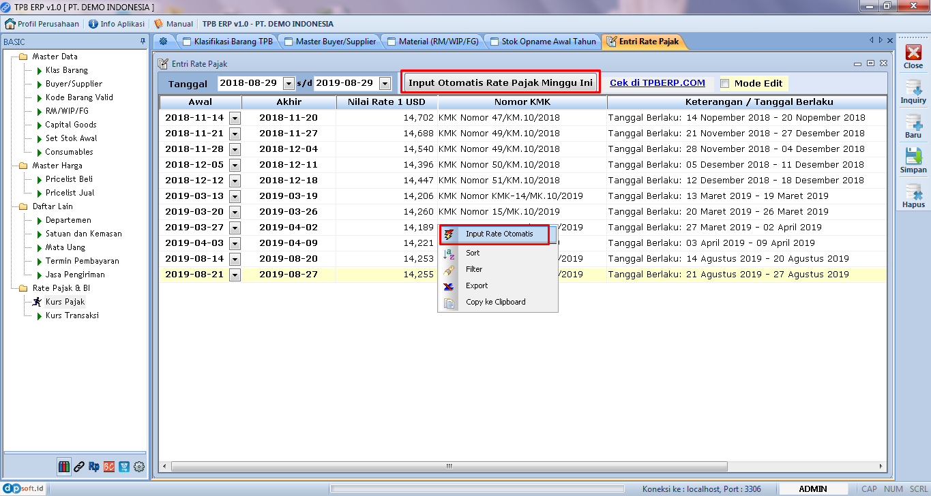Screen dimensions: 931x496
Task: Delete record using the Hapus icon
Action: [x=913, y=192]
